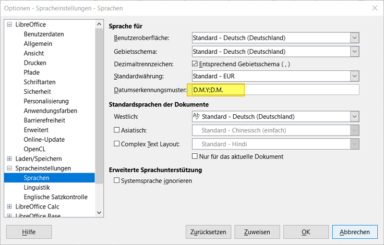Collapse the LibreOffice tree node
The height and width of the screenshot is (245, 384).
9,24
